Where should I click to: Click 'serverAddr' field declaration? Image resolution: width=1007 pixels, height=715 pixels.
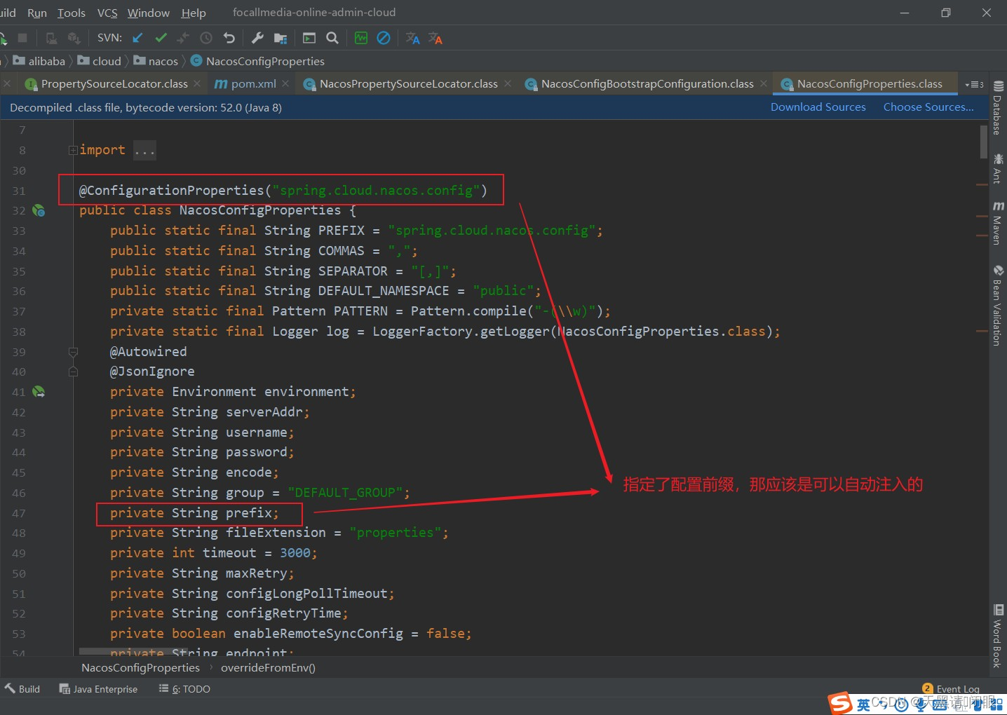click(264, 412)
